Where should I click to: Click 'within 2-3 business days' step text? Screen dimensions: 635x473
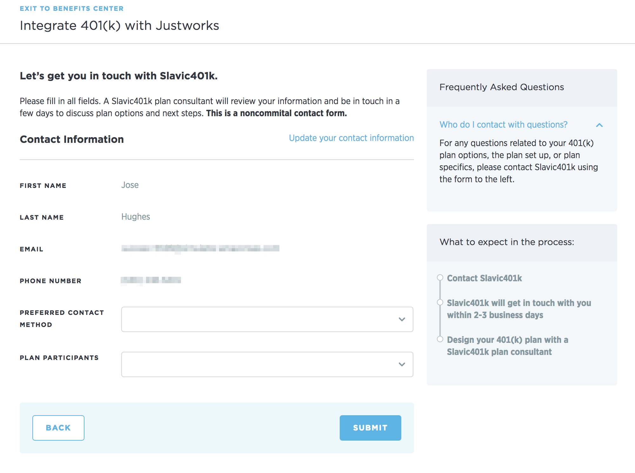pyautogui.click(x=495, y=315)
